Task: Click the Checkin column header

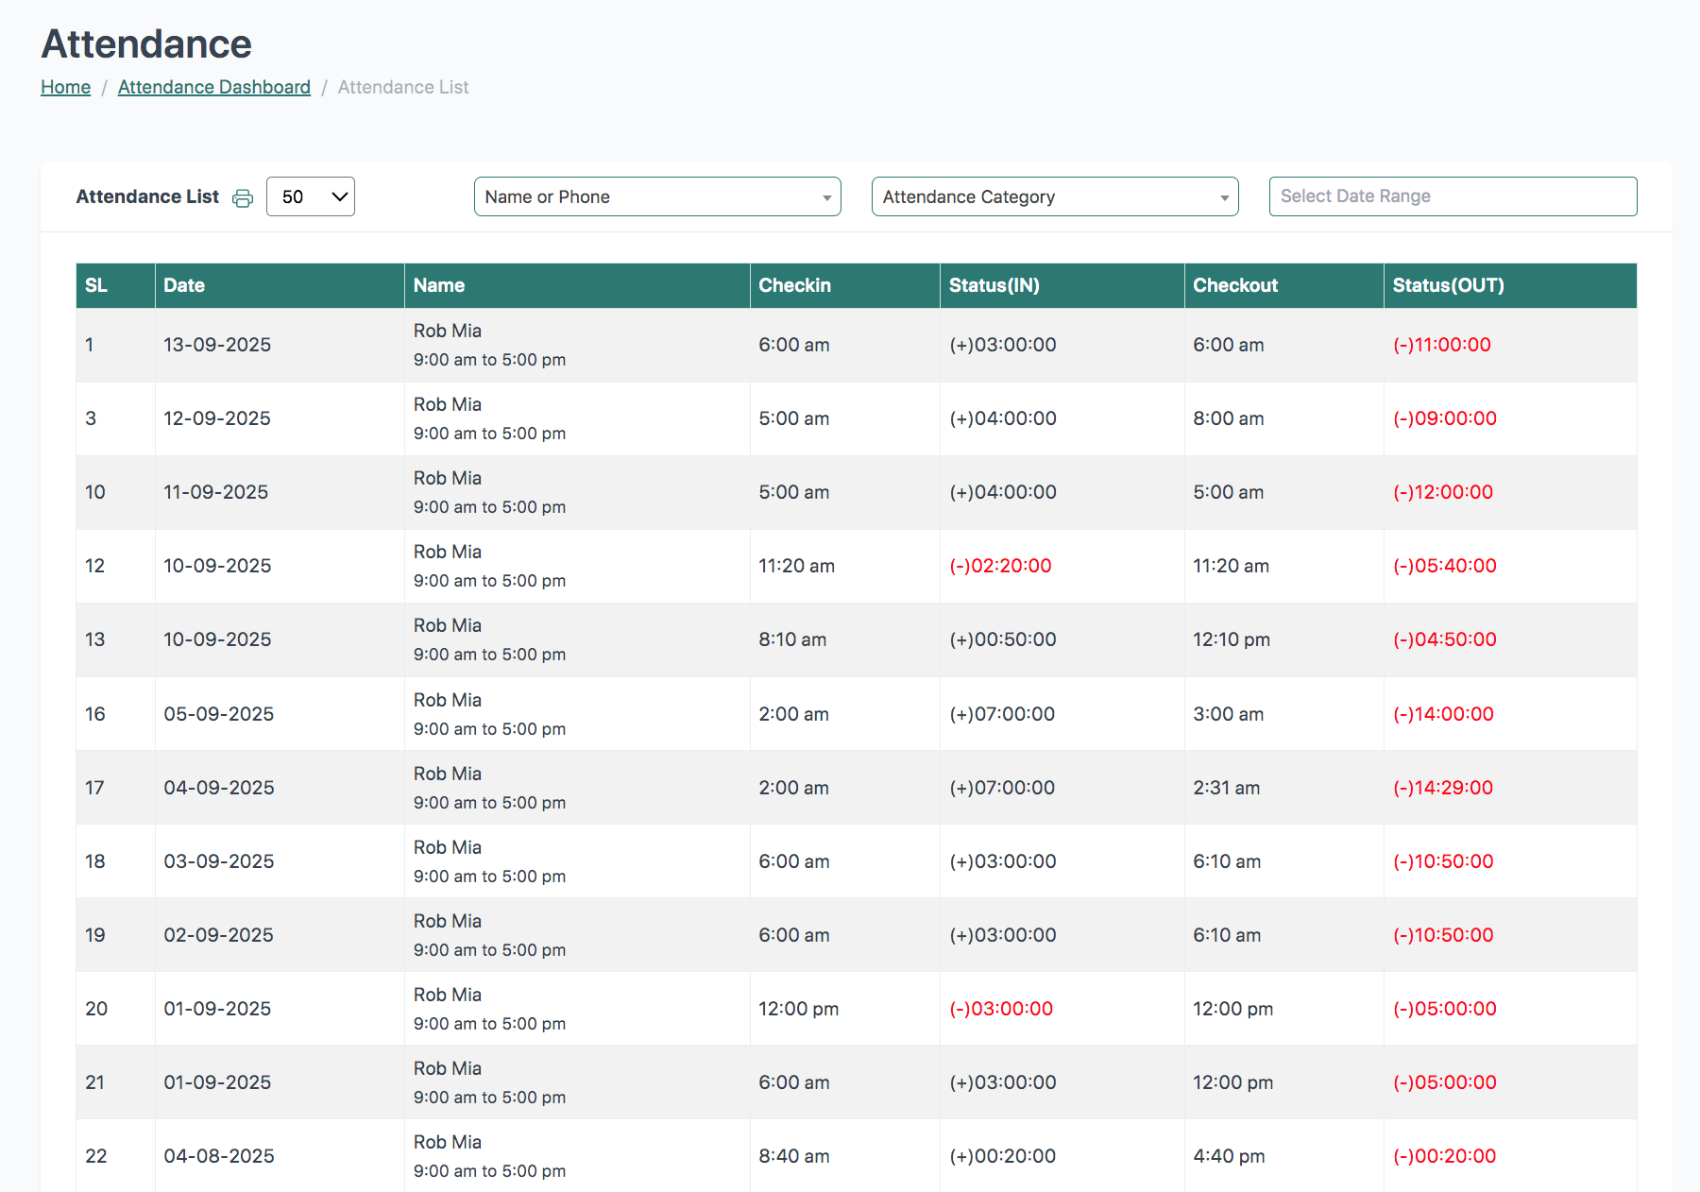Action: coord(794,285)
